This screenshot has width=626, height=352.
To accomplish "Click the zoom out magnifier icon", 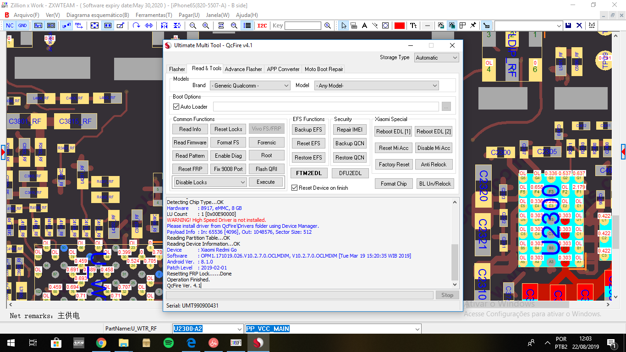I will pos(193,26).
